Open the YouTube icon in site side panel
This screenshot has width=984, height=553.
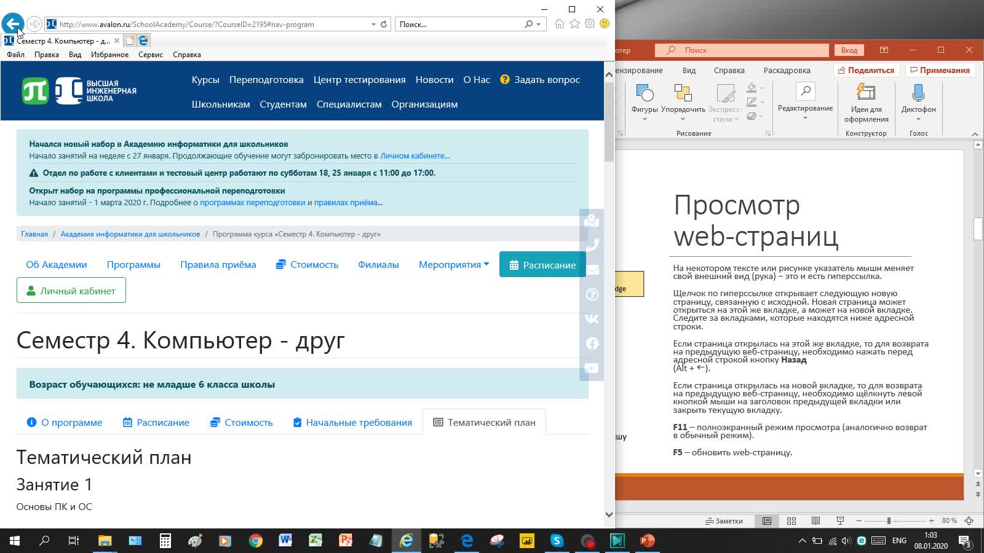tap(592, 368)
